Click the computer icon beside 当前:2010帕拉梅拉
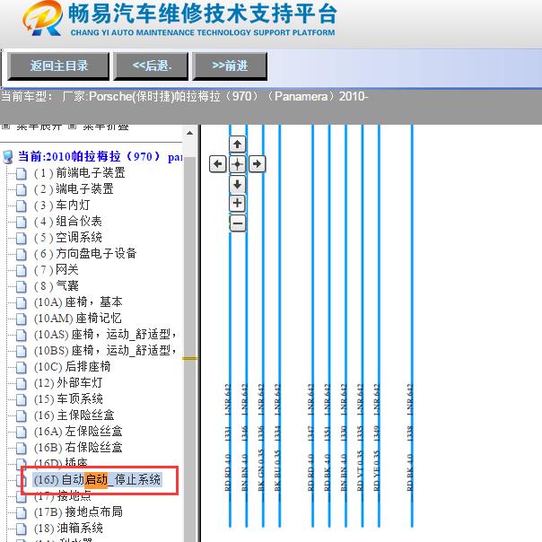 click(8, 157)
